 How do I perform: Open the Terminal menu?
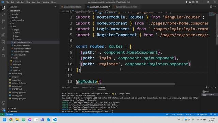coord(46,2)
